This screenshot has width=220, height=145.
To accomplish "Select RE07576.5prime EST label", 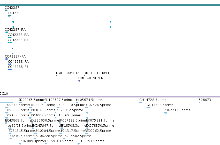I will (x=98, y=105).
